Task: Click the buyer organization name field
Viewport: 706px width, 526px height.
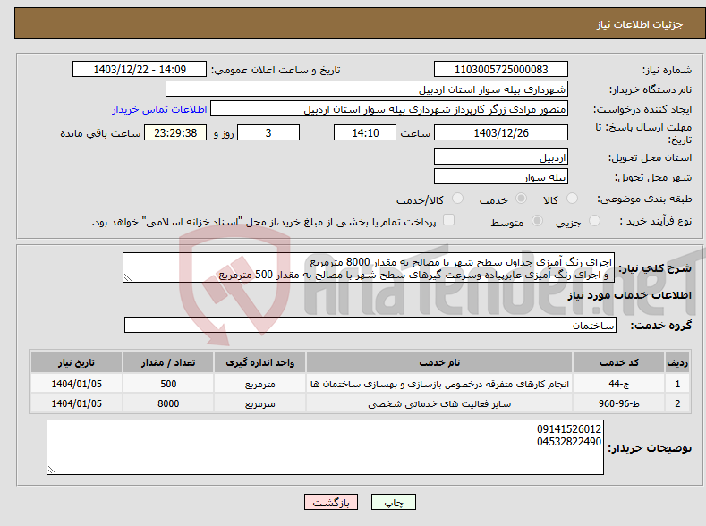Action: point(367,89)
